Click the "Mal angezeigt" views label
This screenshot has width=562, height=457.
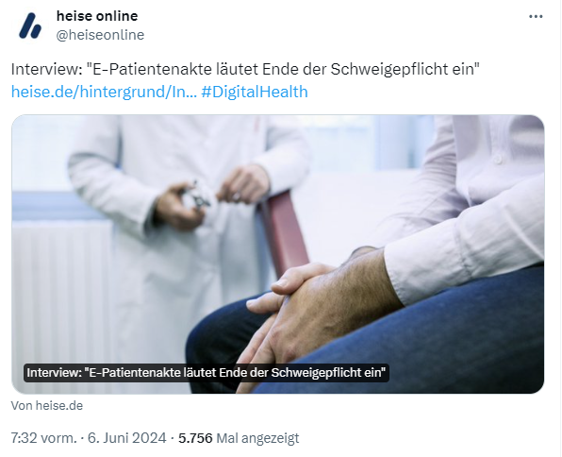pos(258,438)
